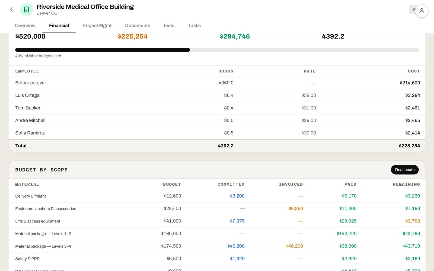Select the Tom Becker employee row
Screen dimensions: 434x271
tap(217, 108)
